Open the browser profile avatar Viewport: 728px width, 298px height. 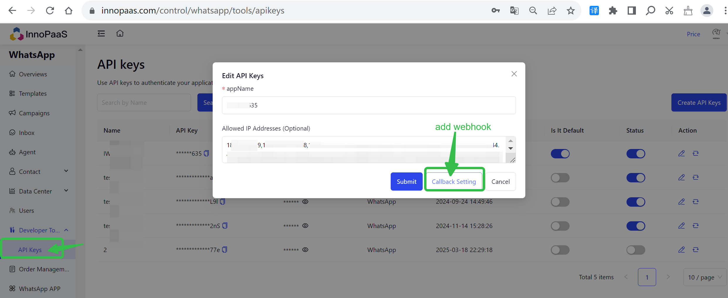(707, 11)
